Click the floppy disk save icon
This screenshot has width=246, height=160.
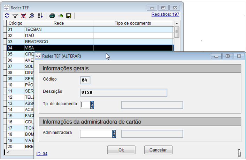(x=69, y=16)
